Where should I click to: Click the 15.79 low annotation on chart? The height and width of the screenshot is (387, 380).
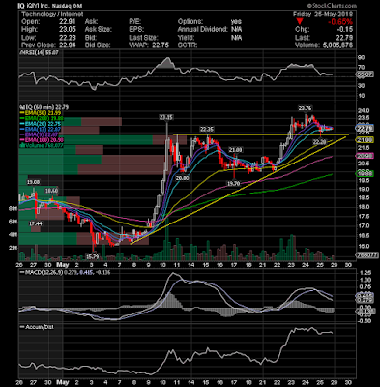click(93, 257)
